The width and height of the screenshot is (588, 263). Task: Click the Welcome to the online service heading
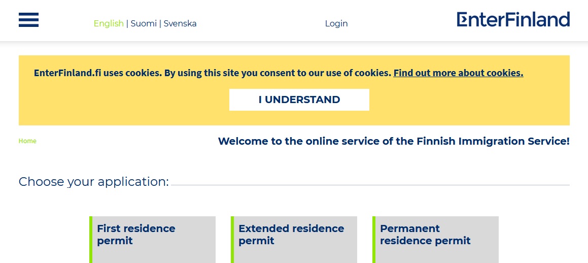point(394,141)
